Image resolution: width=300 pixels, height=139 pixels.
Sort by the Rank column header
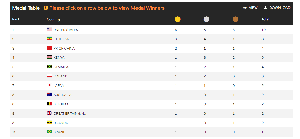(16, 19)
